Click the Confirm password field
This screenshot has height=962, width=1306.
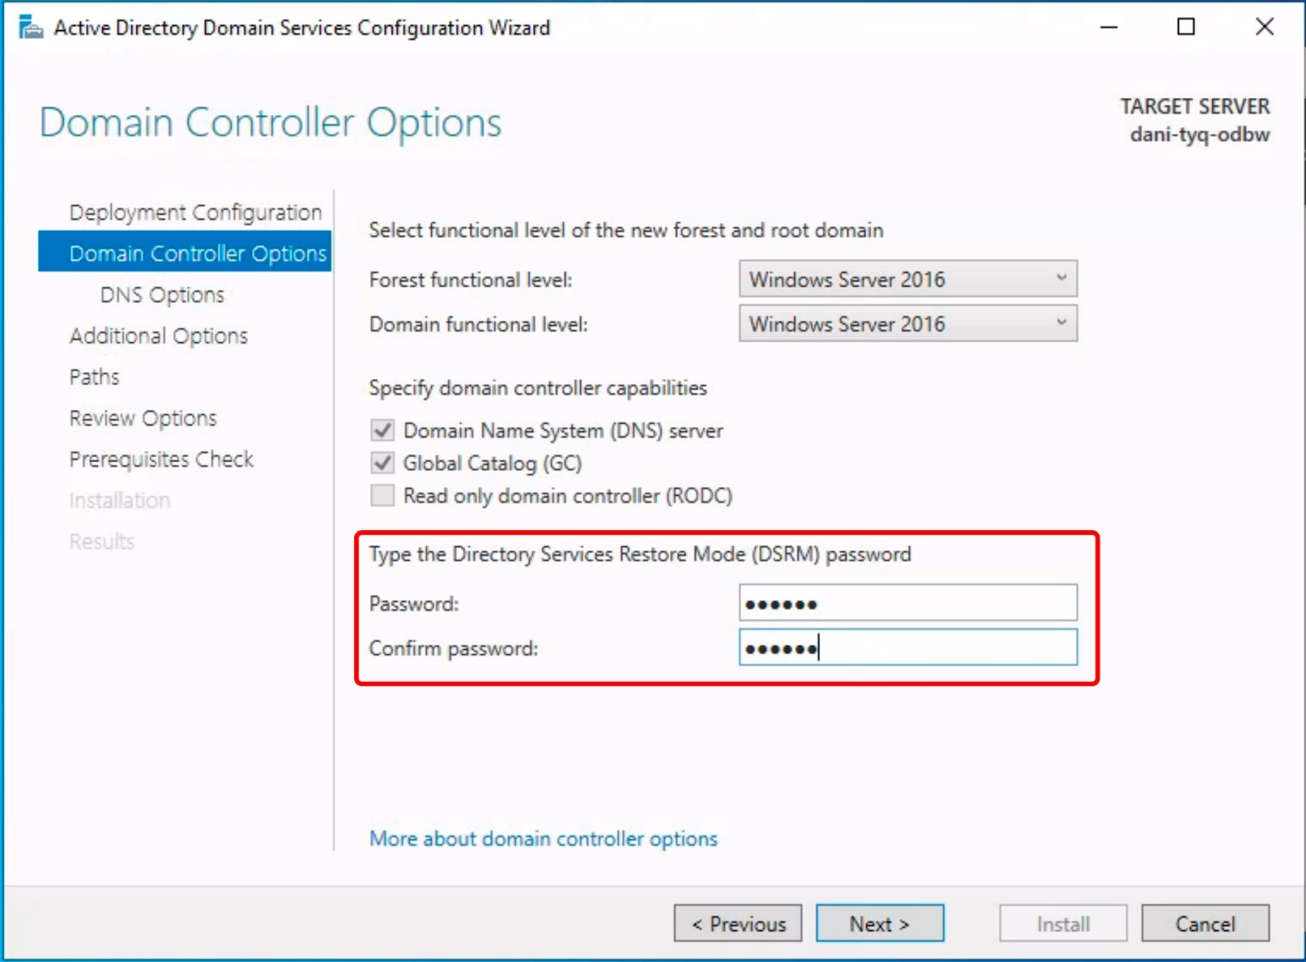907,648
